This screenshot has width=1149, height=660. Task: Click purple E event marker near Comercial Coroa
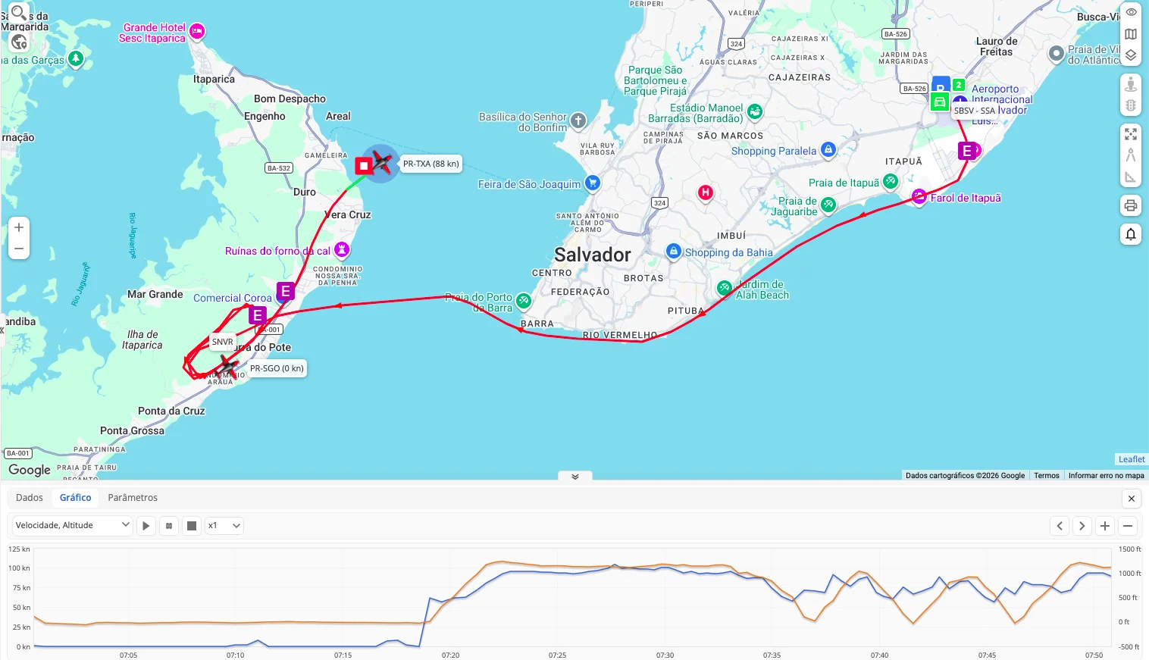[286, 291]
